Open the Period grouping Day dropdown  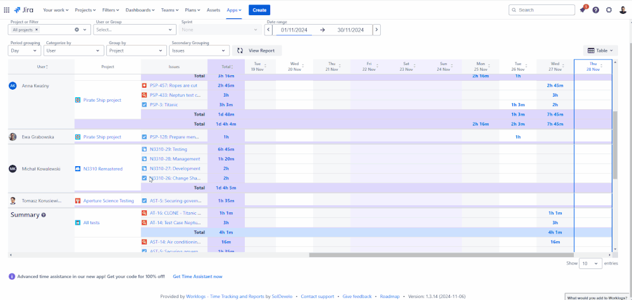tap(25, 51)
